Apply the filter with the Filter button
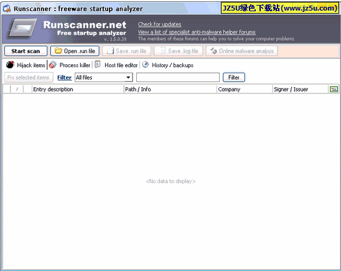This screenshot has height=271, width=341. tap(234, 77)
